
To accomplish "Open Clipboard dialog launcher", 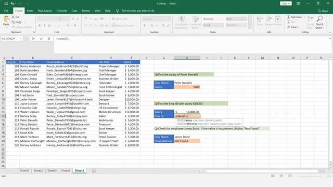I will tap(34, 32).
